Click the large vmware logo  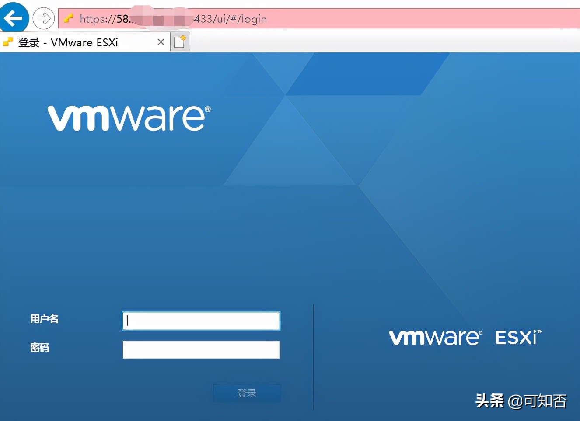129,118
